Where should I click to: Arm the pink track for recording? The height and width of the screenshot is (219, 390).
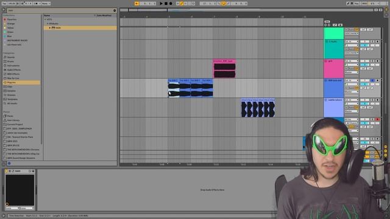click(x=377, y=61)
